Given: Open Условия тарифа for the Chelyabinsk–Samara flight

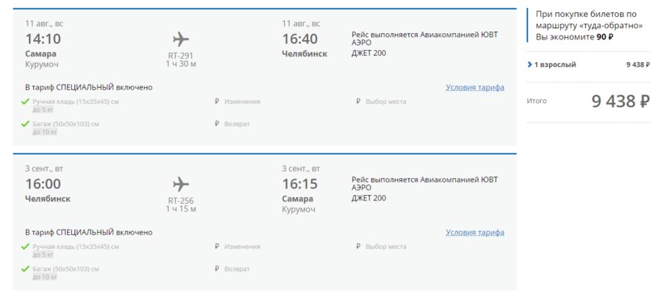Looking at the screenshot, I should click(475, 232).
